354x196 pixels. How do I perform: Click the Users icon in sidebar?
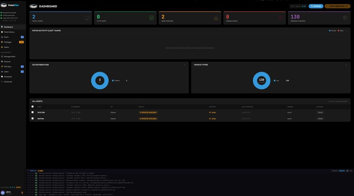coord(2,72)
